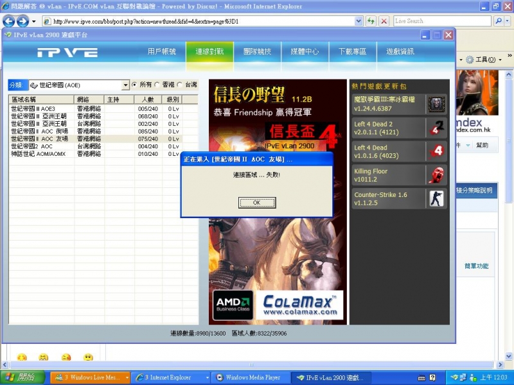This screenshot has height=385, width=514.
Task: Open the 下載專區 tab
Action: [x=353, y=51]
